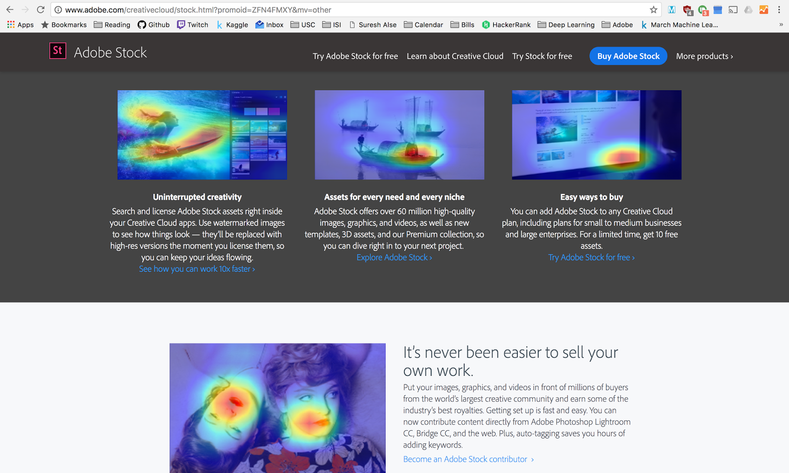Open the Deep Learning bookmarks folder
The width and height of the screenshot is (789, 473).
click(x=566, y=25)
